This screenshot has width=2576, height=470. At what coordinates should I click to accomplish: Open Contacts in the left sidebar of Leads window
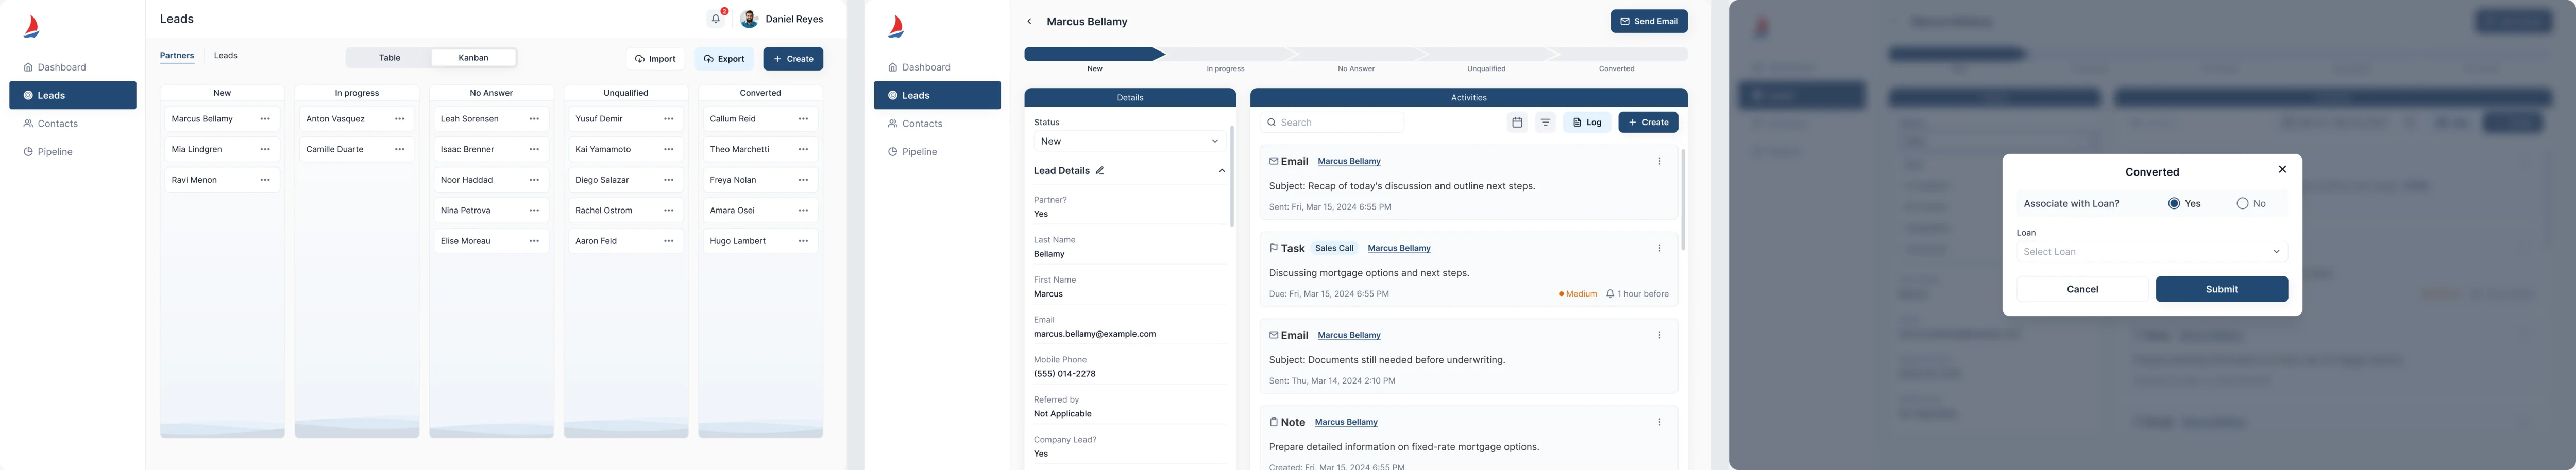pos(73,124)
